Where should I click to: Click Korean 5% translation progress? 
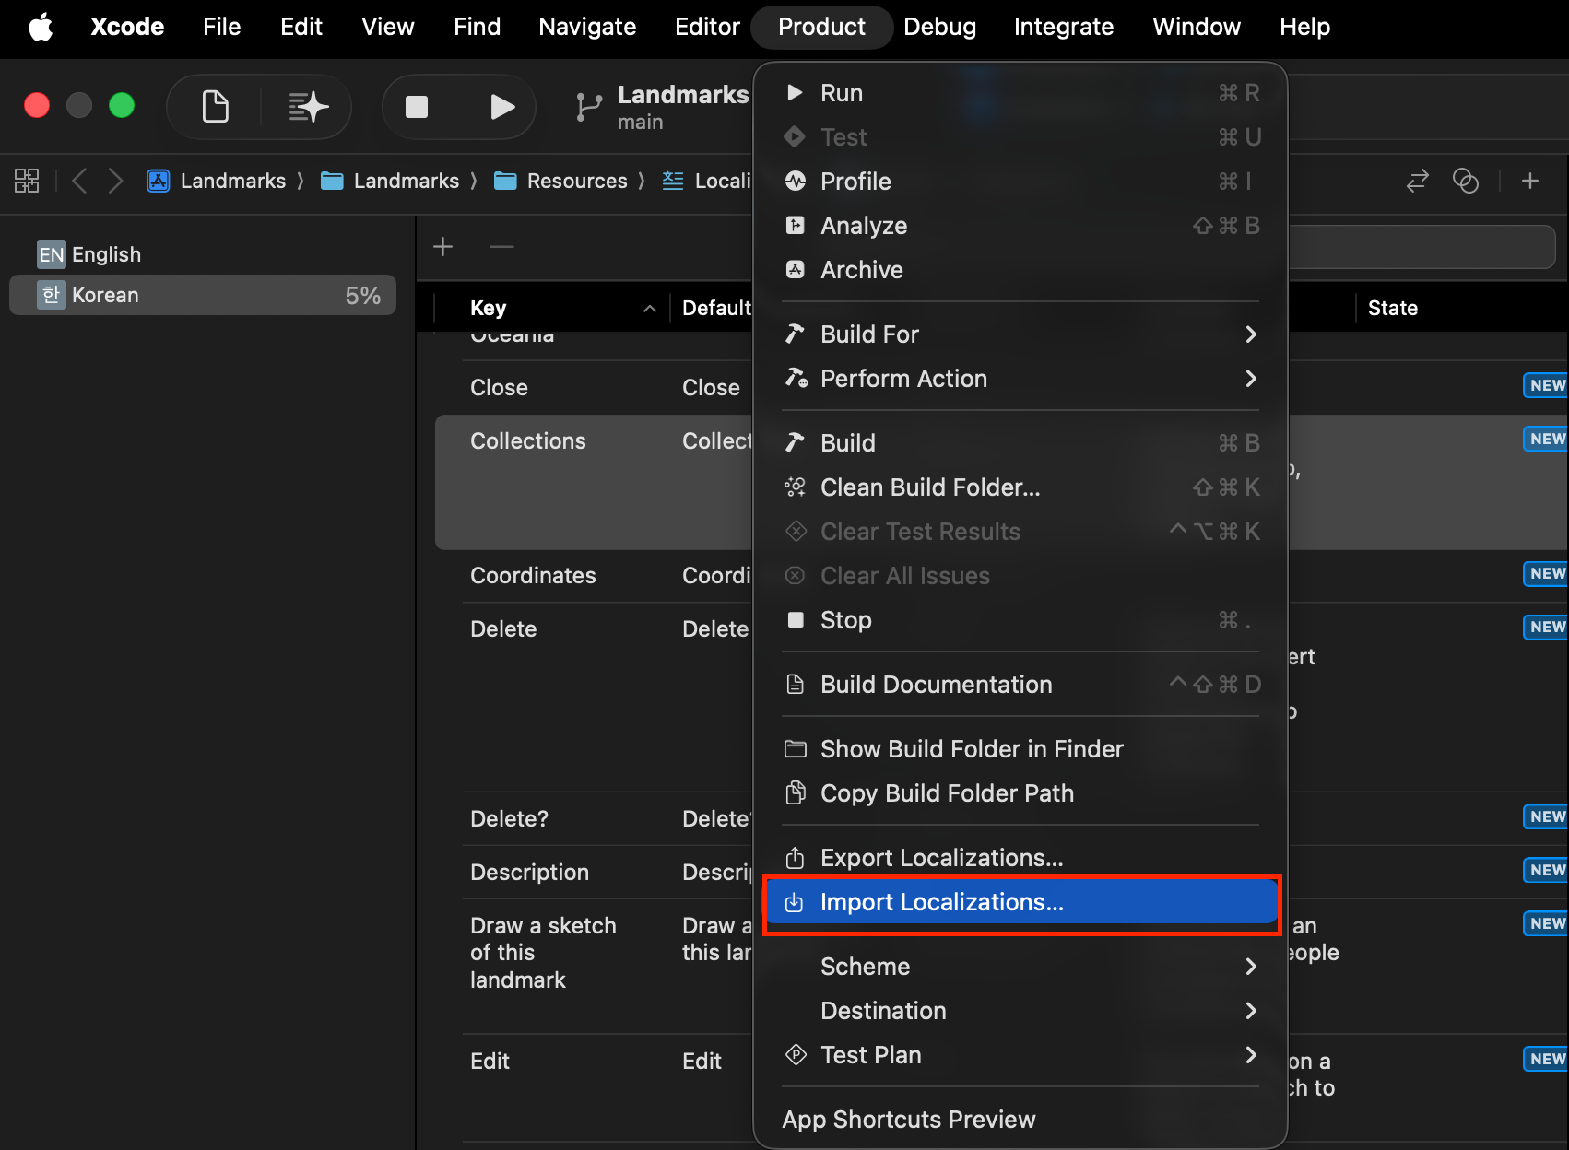pos(362,296)
